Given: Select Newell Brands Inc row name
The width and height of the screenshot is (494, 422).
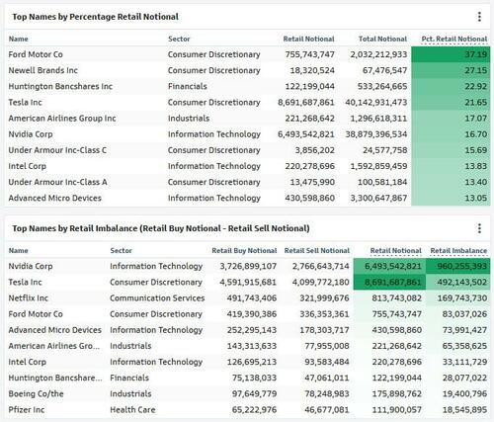Looking at the screenshot, I should [42, 70].
